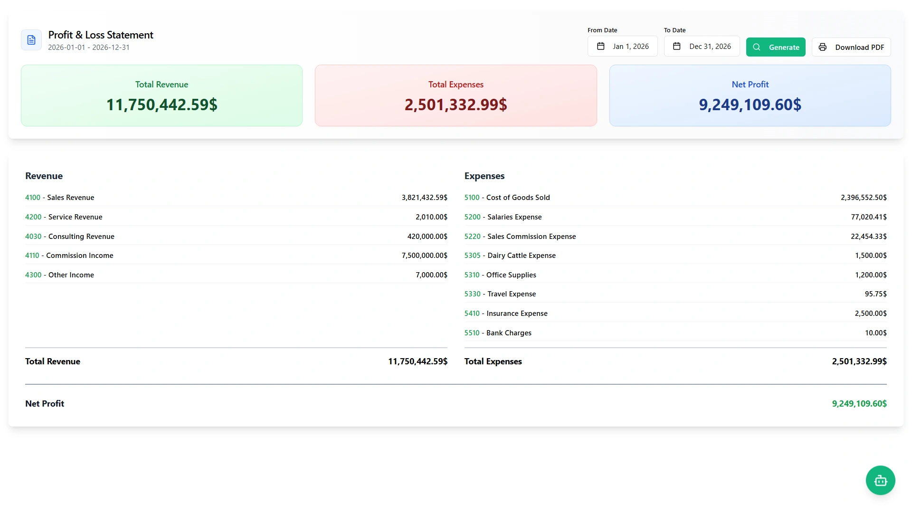Open the From Date picker showing Jan 1, 2026
912x513 pixels.
click(x=622, y=46)
